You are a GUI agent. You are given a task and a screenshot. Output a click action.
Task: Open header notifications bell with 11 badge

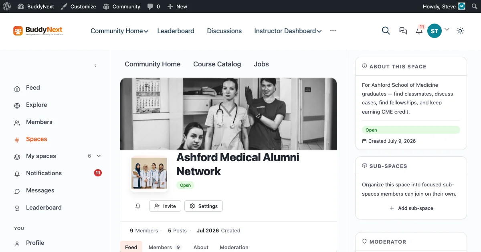(420, 30)
